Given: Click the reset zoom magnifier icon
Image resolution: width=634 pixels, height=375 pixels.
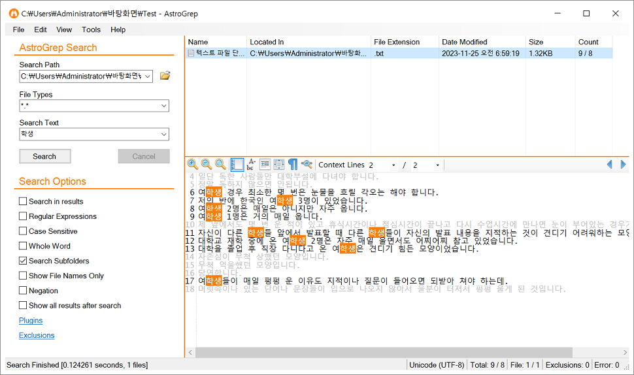Looking at the screenshot, I should [x=220, y=164].
